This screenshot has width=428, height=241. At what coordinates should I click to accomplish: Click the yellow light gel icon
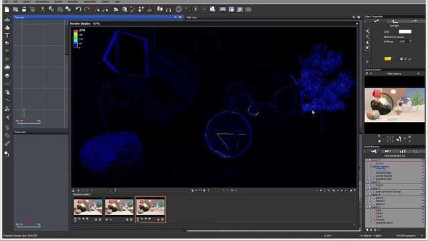(388, 58)
